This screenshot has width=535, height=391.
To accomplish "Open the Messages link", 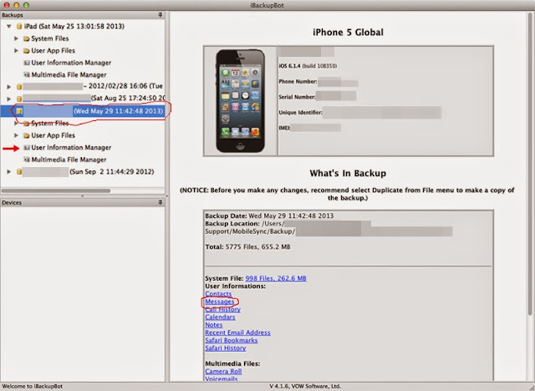I will 220,302.
